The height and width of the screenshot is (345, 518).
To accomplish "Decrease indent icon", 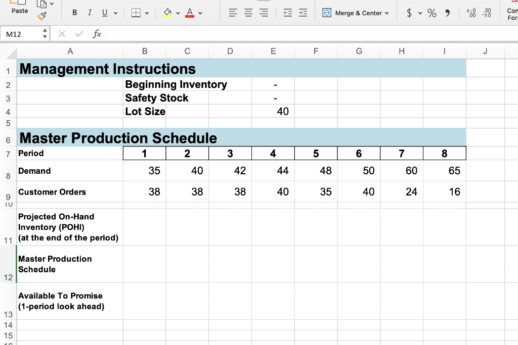I will point(288,13).
